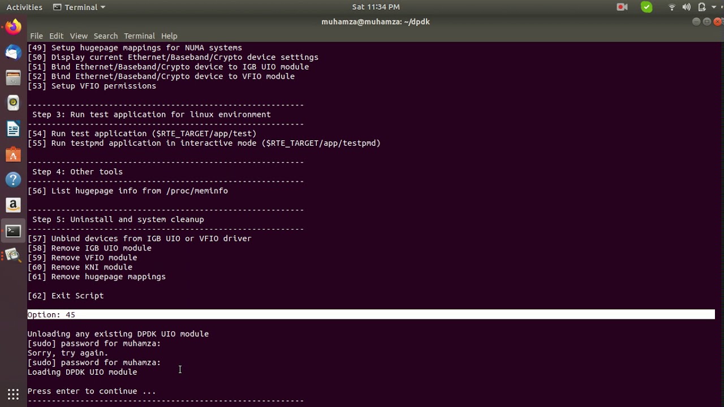Open the Edit menu
Screen dimensions: 724x407
(56, 36)
